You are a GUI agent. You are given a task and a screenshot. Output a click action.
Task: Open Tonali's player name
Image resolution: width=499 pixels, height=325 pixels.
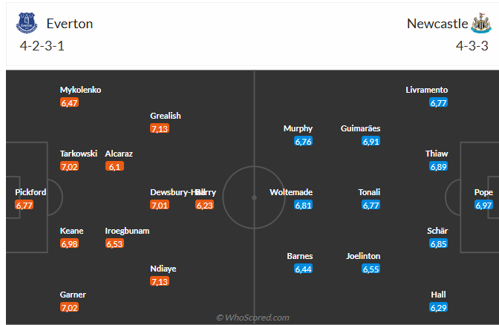[x=369, y=192]
